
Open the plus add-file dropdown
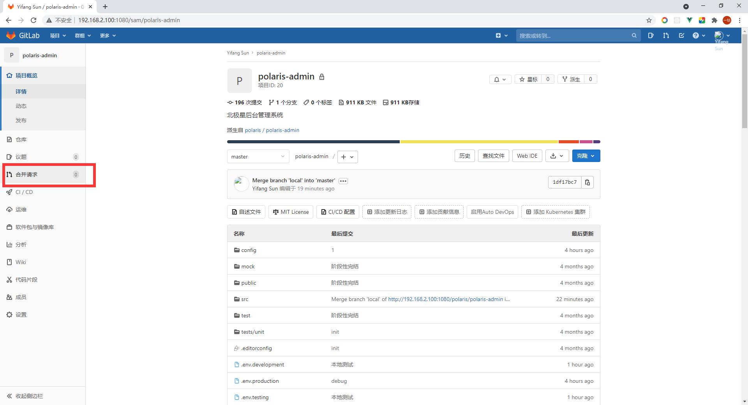coord(348,157)
